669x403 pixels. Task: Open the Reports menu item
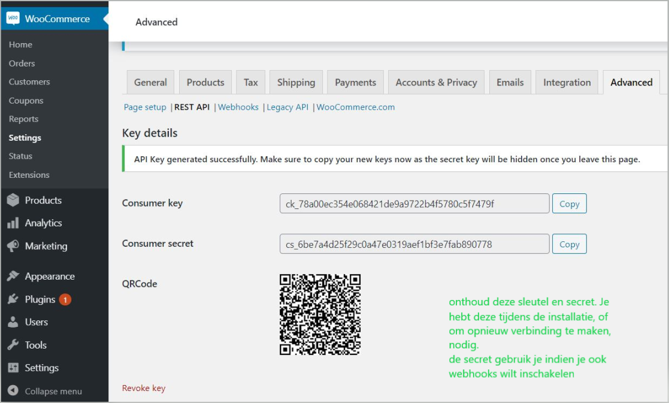[x=23, y=119]
